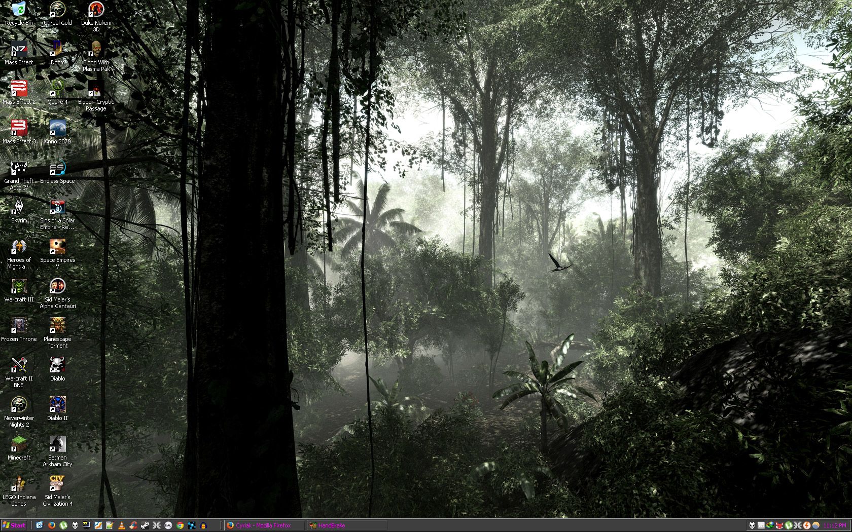
Task: Open the Recycle Bin desktop icon
Action: point(19,10)
